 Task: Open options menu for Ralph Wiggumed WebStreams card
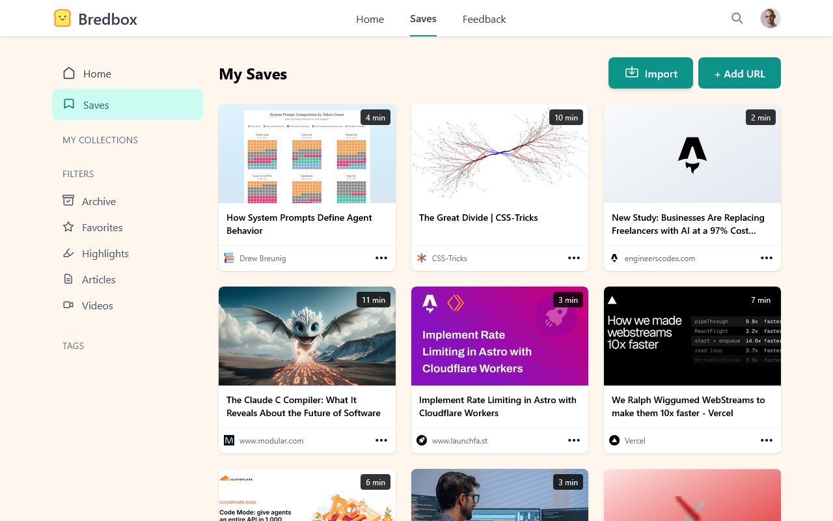coord(767,440)
